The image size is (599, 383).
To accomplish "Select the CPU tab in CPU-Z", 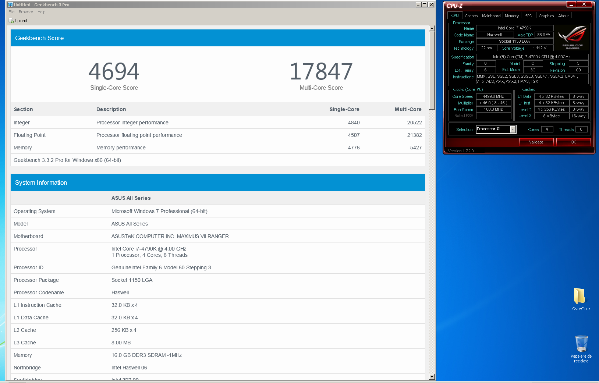I will click(455, 15).
